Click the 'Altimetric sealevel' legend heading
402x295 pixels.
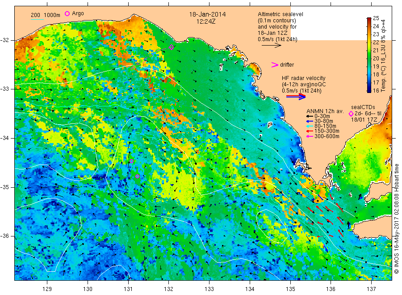click(x=281, y=14)
